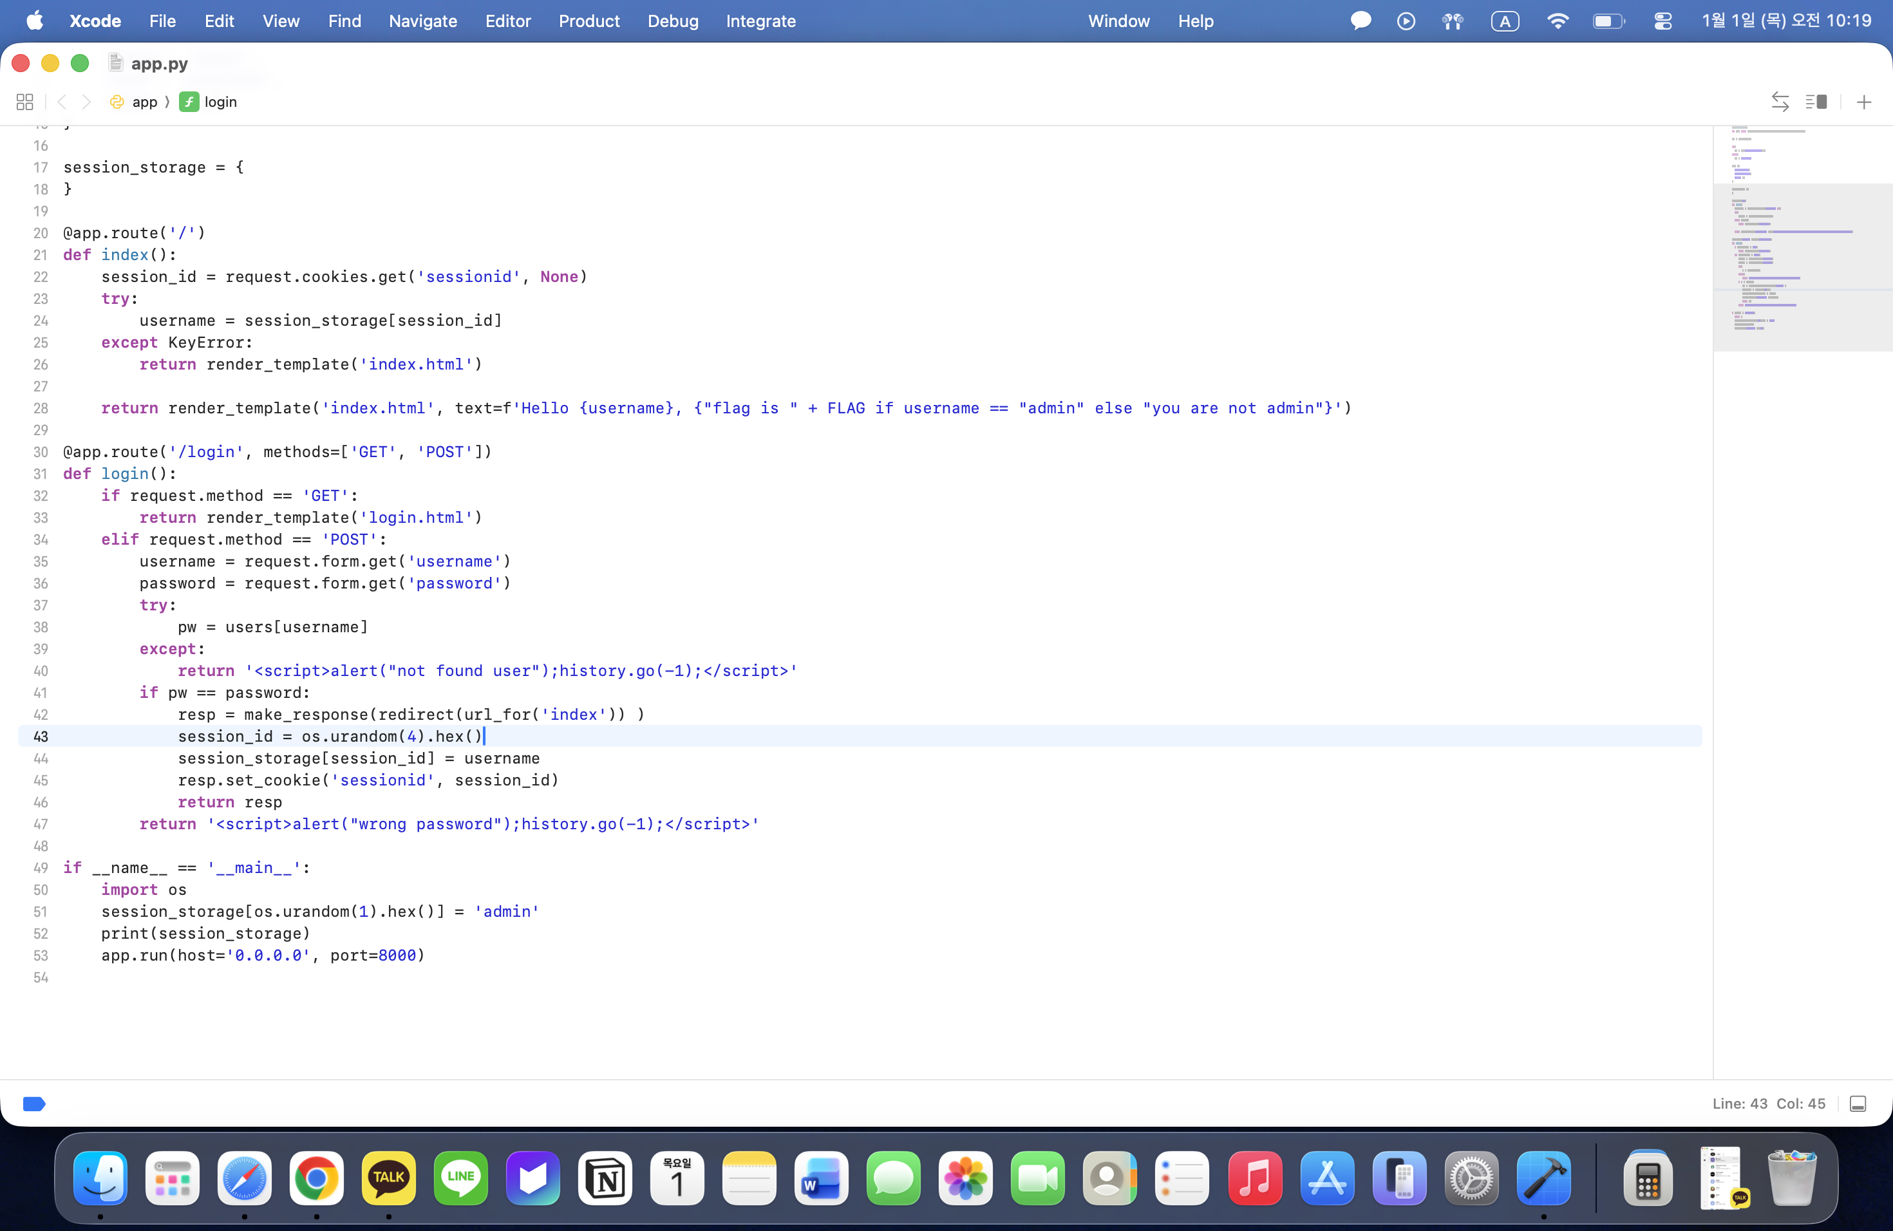Open Xcode hammer icon in Dock
This screenshot has width=1893, height=1231.
(1543, 1178)
